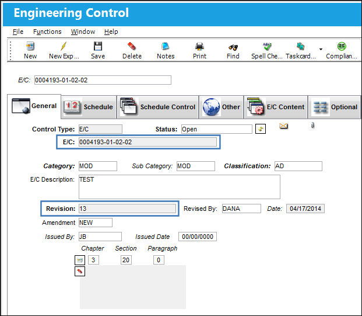The height and width of the screenshot is (316, 362).
Task: Click the Paragraph field showing 0
Action: click(x=159, y=260)
